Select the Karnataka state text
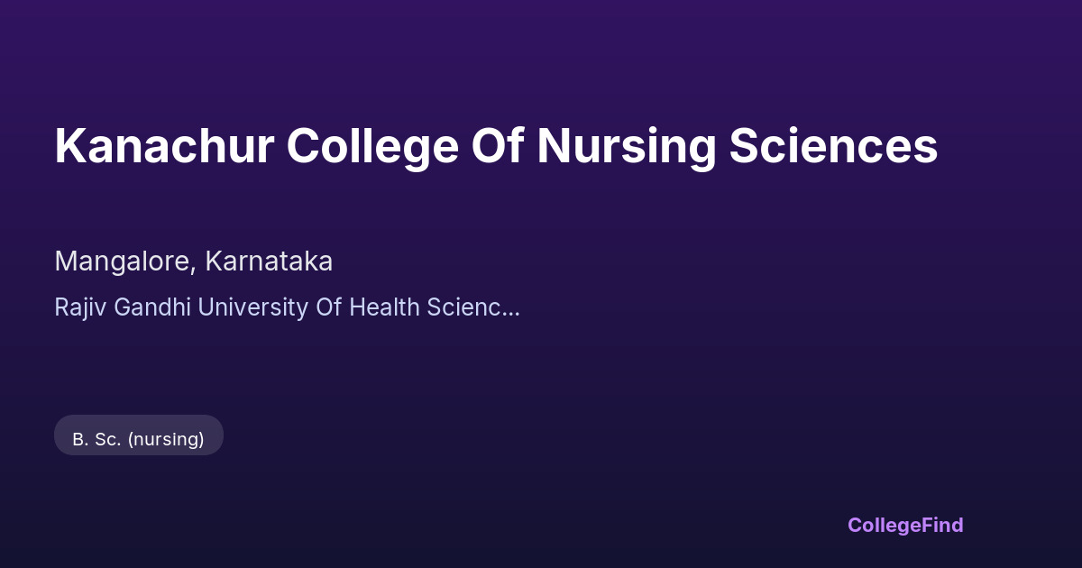 click(x=269, y=261)
